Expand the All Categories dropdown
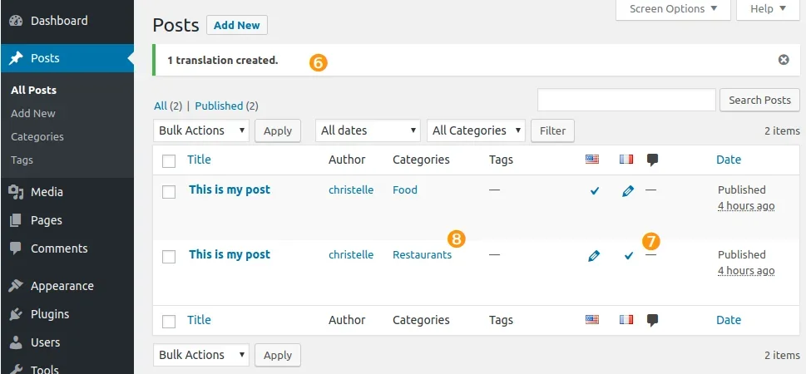 [x=476, y=130]
